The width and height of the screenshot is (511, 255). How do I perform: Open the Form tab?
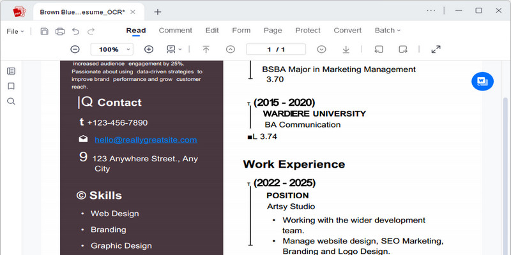coord(241,31)
